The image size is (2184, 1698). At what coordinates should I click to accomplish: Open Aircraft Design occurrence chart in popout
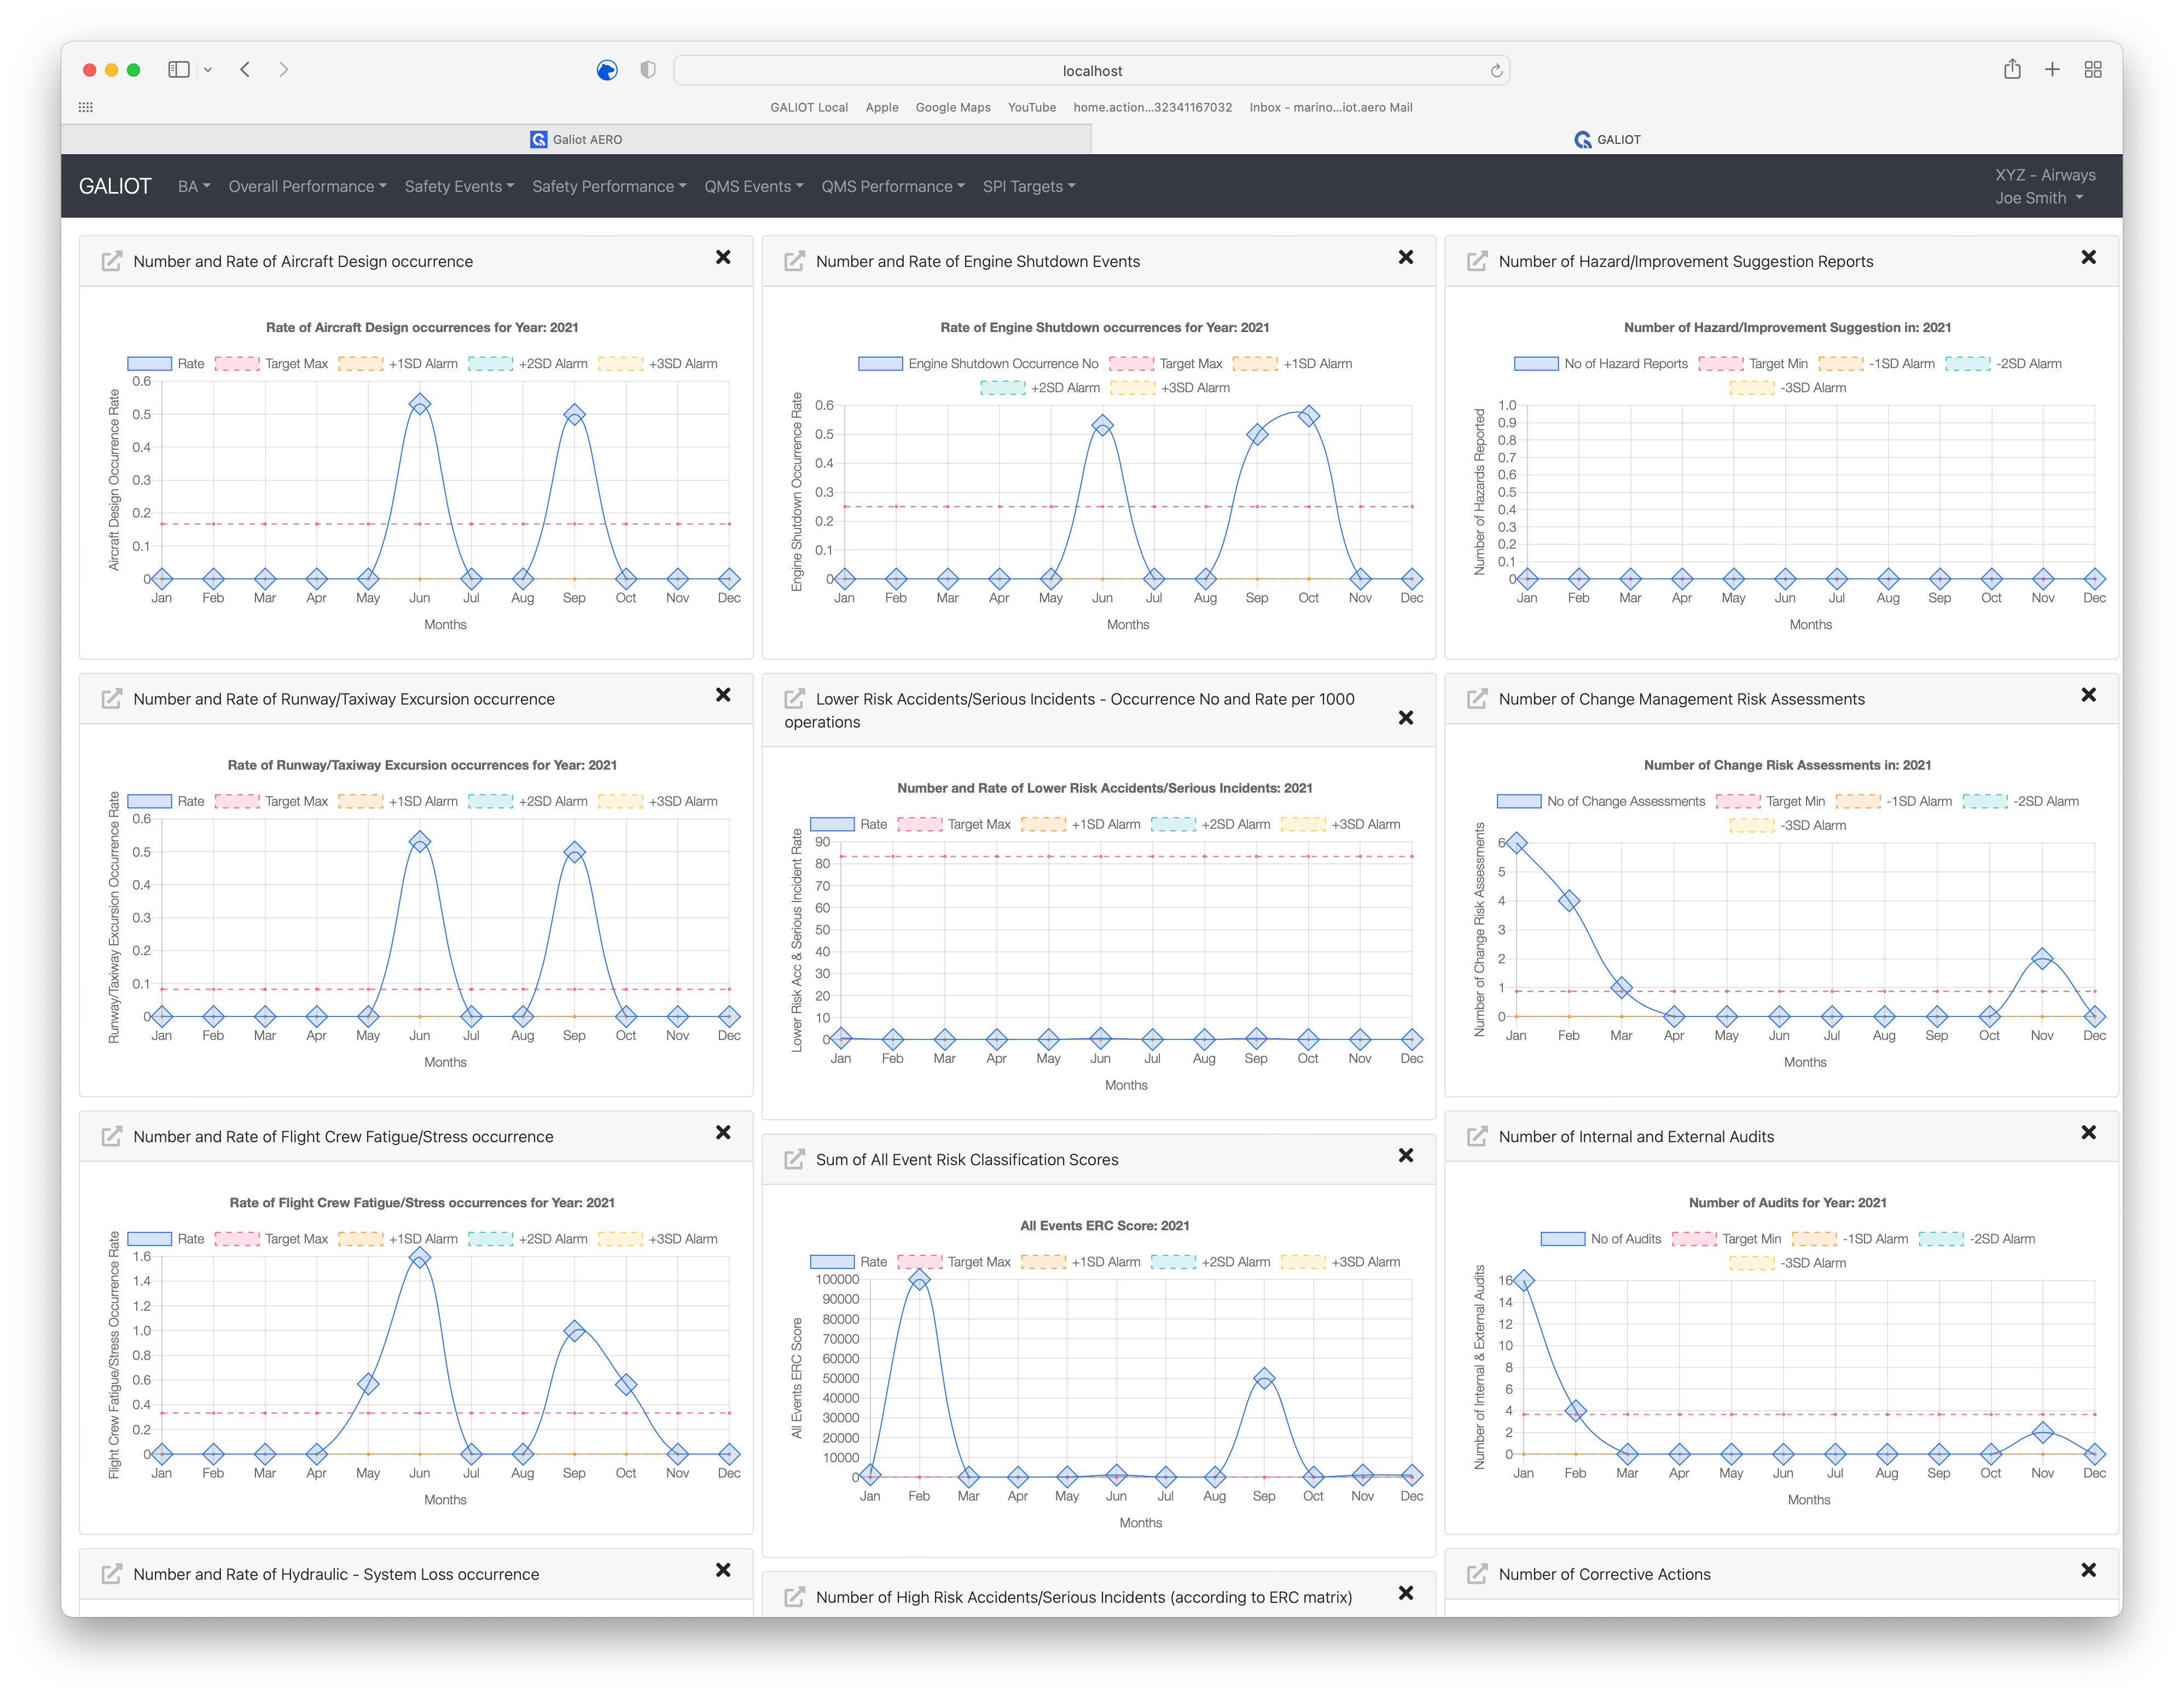(112, 261)
